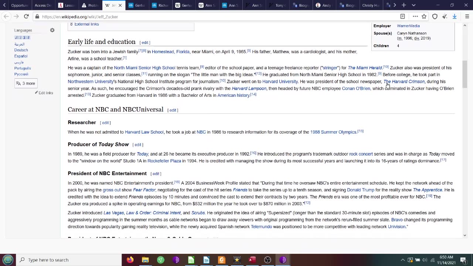
Task: Open the External links contents entry
Action: point(86,24)
